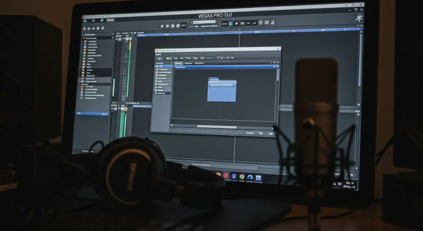
Task: Click the leftmost button of the dialog's bottom row
Action: [x=250, y=133]
